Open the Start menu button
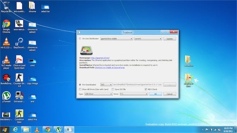Viewport: 237px width, 133px height. 4,130
